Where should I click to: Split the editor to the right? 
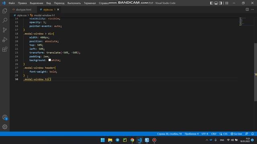tap(247, 10)
